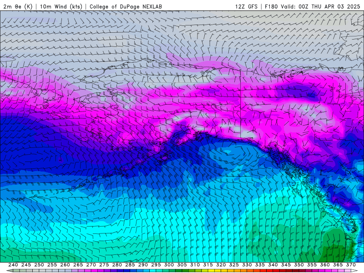Click the 355 legend value
The width and height of the screenshot is (364, 273).
pyautogui.click(x=312, y=265)
